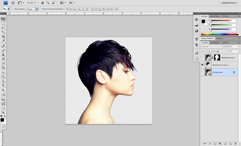This screenshot has height=146, width=241.
Task: Open the Screen Mode dropdown
Action: tap(72, 3)
